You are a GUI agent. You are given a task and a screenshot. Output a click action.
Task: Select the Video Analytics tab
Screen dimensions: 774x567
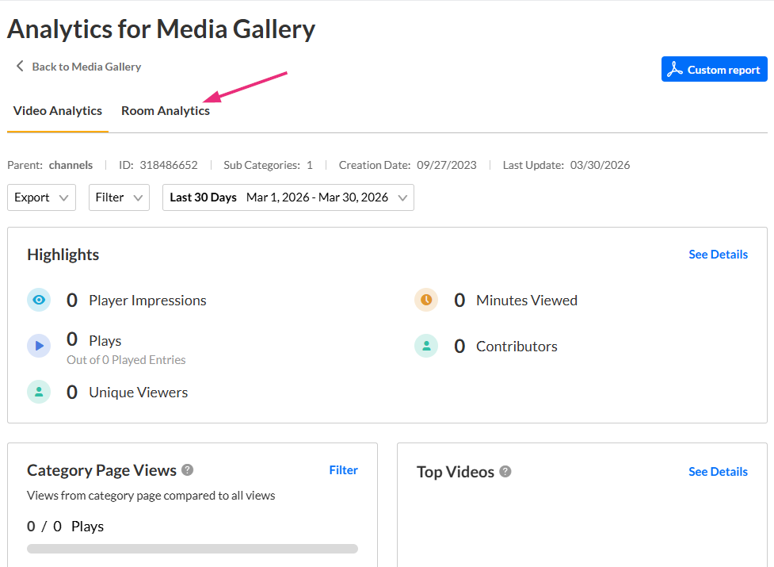(x=58, y=111)
